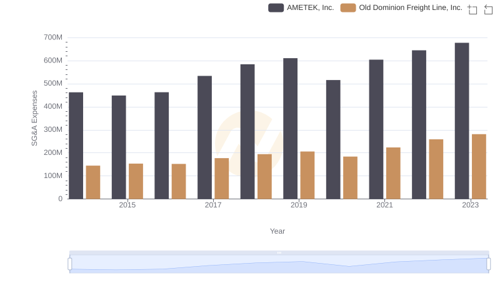Viewport: 500px width, 288px height.
Task: Select the AMETEK bar for 2022
Action: pos(419,124)
